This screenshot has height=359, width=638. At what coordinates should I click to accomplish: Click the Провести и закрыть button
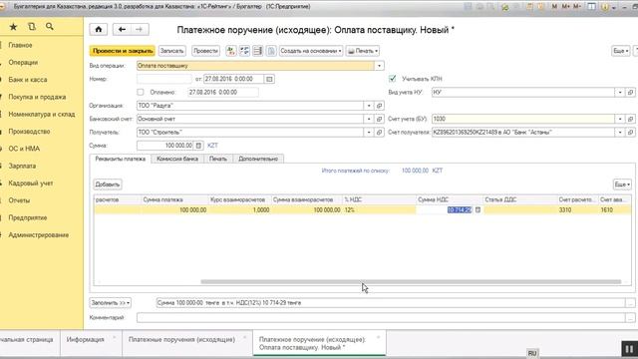(123, 51)
